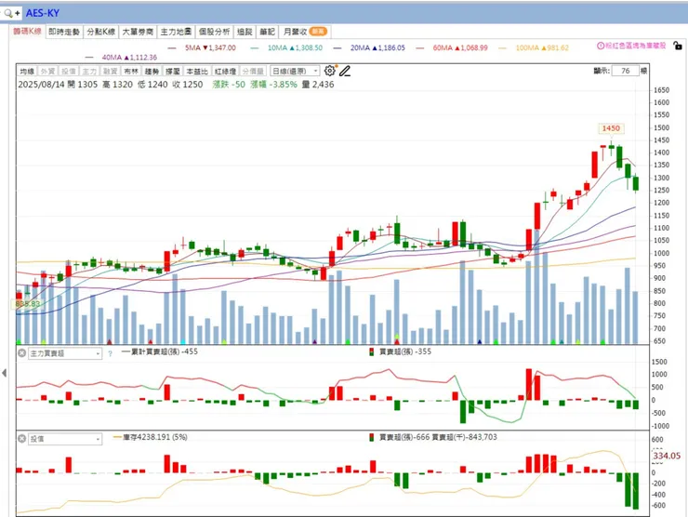Click the 買賣超(張)-666 legend text
Image resolution: width=688 pixels, height=517 pixels.
pos(404,437)
